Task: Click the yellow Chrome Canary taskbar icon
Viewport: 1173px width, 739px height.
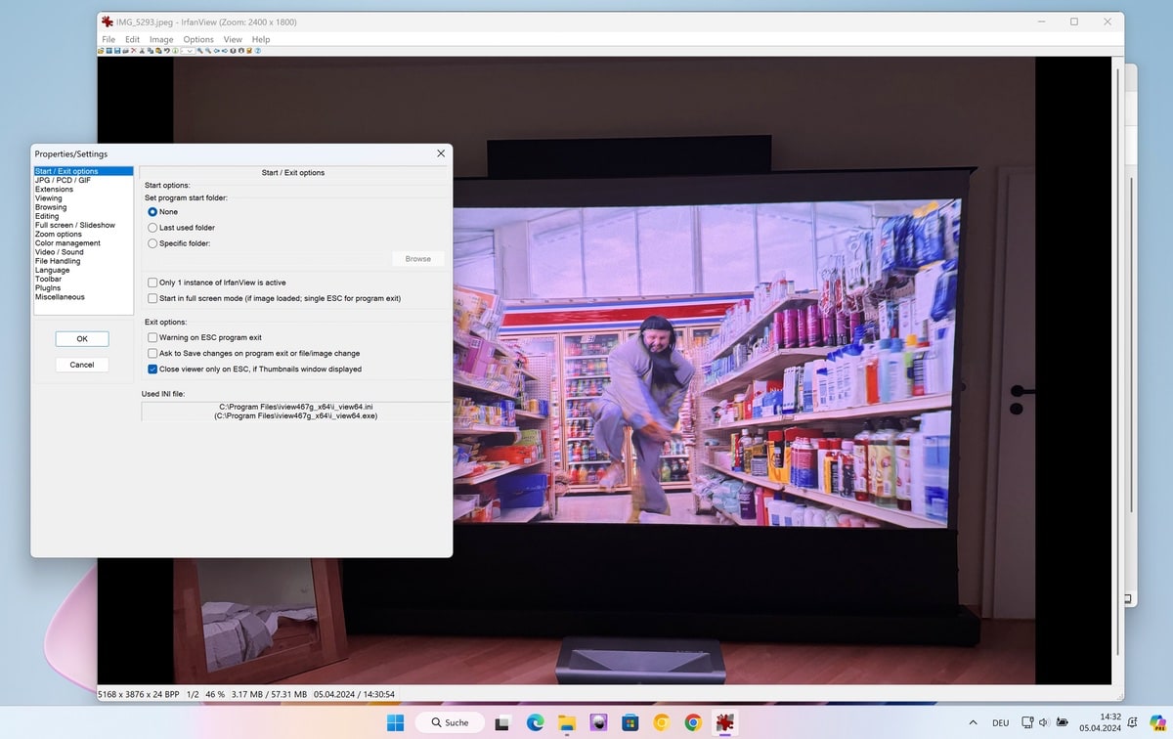Action: tap(662, 722)
